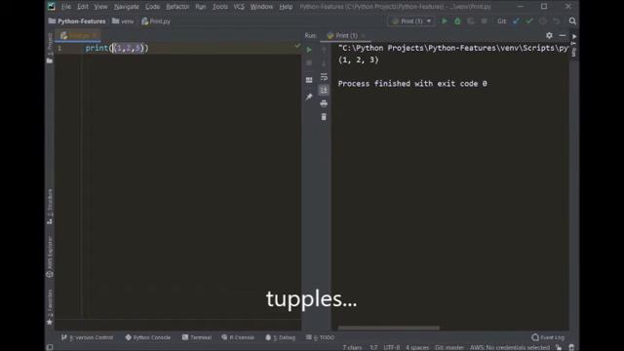The width and height of the screenshot is (624, 351).
Task: Restore layout icon in Run panel
Action: click(309, 80)
